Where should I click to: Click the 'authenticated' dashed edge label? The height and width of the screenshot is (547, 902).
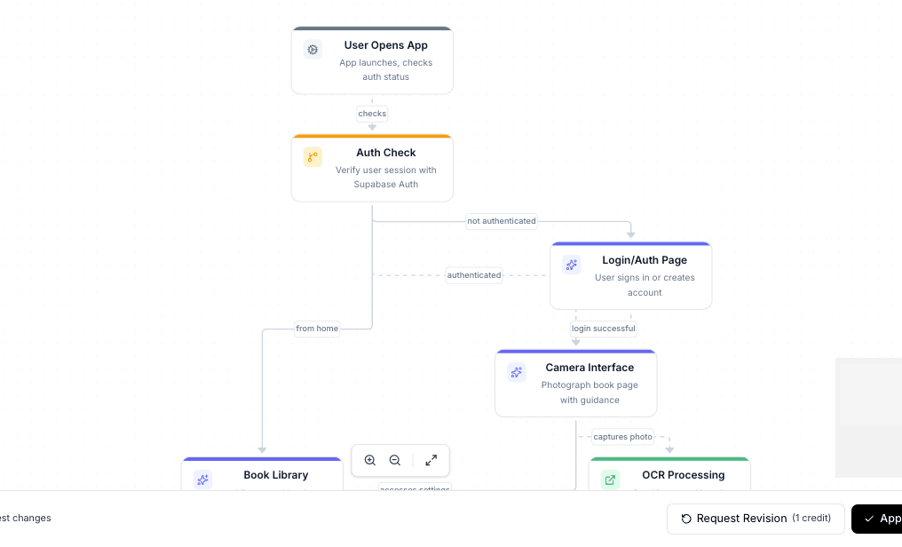pyautogui.click(x=473, y=275)
